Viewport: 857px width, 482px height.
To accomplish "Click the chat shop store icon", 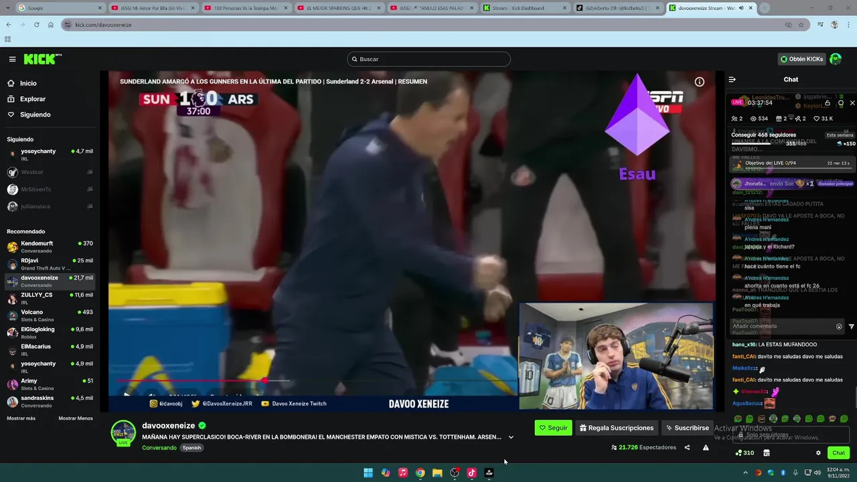I will (767, 453).
